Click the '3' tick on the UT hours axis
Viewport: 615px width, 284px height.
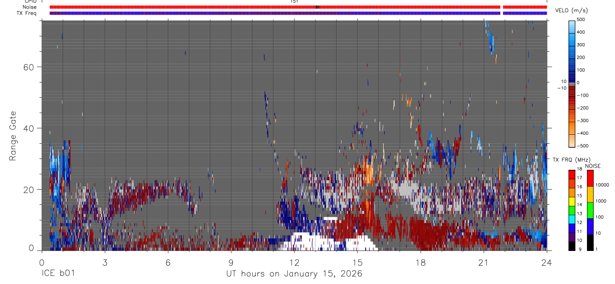(x=105, y=262)
